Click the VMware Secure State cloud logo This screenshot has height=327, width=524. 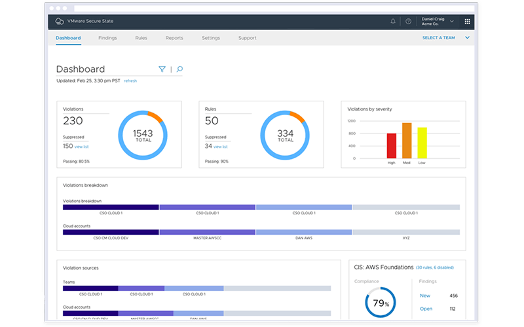pos(60,21)
